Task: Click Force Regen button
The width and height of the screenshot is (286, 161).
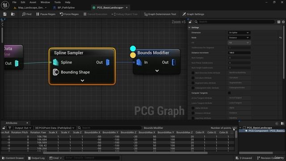Action: click(69, 14)
